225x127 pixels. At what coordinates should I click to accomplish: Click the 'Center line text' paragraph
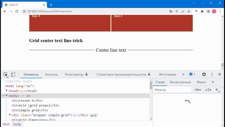coord(111,50)
